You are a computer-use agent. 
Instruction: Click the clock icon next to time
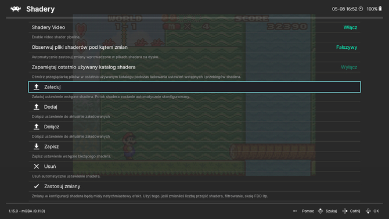pyautogui.click(x=361, y=9)
